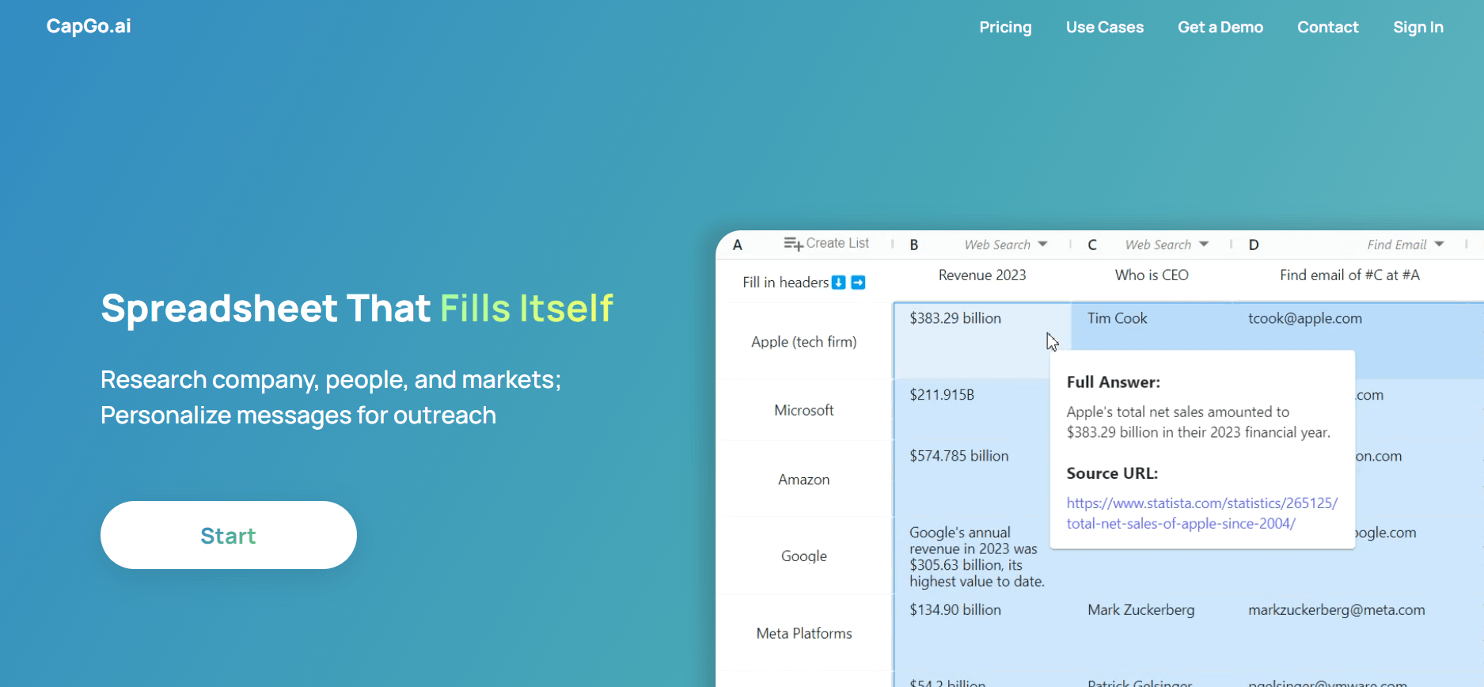Select the 'Revenue 2023' header cell
Image resolution: width=1484 pixels, height=687 pixels.
pos(982,275)
